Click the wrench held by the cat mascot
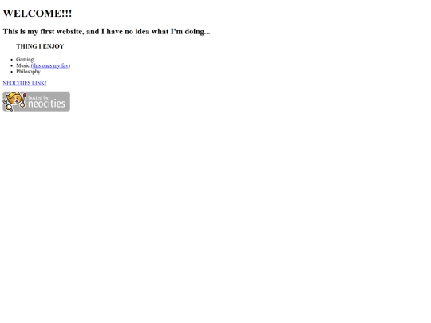Image resolution: width=431 pixels, height=323 pixels. tap(7, 106)
